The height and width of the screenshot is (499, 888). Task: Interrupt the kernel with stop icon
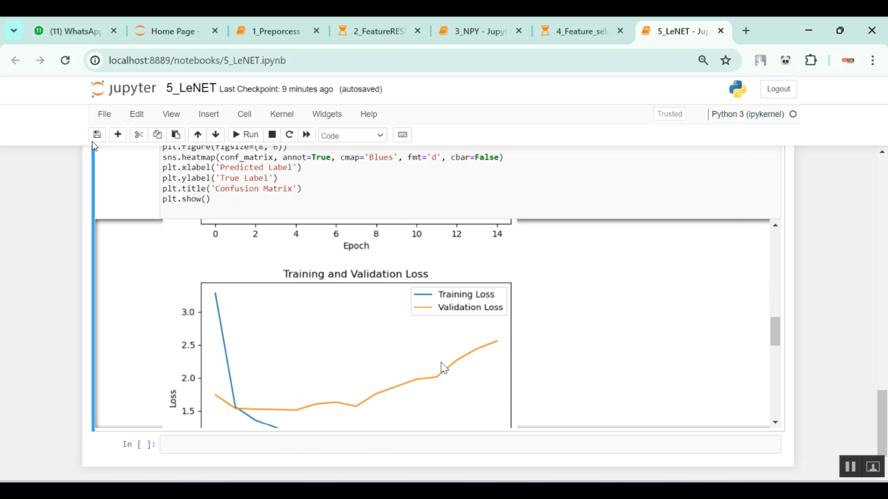[272, 135]
